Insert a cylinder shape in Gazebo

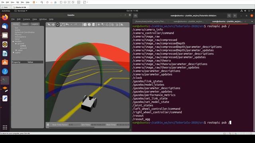pyautogui.click(x=94, y=25)
